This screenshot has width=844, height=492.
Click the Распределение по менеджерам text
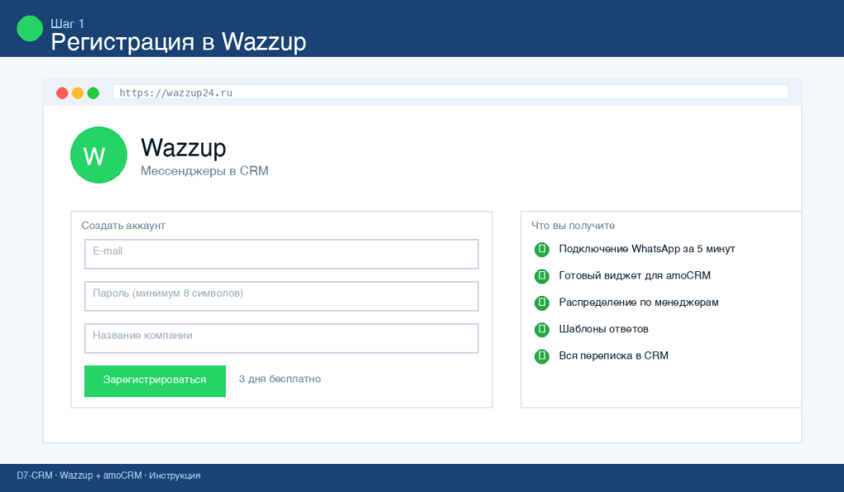click(639, 302)
